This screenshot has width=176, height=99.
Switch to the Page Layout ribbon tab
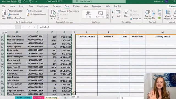click(43, 6)
